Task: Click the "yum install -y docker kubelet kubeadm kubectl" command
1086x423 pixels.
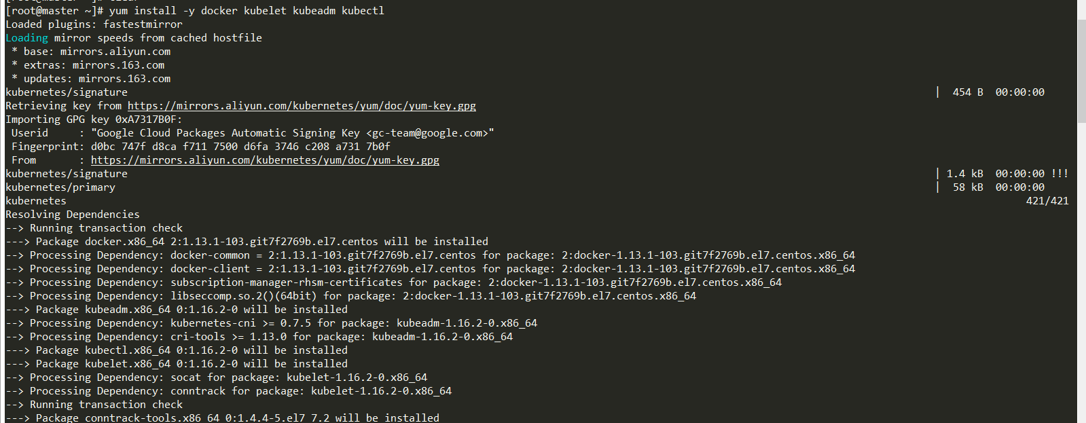Action: click(247, 11)
